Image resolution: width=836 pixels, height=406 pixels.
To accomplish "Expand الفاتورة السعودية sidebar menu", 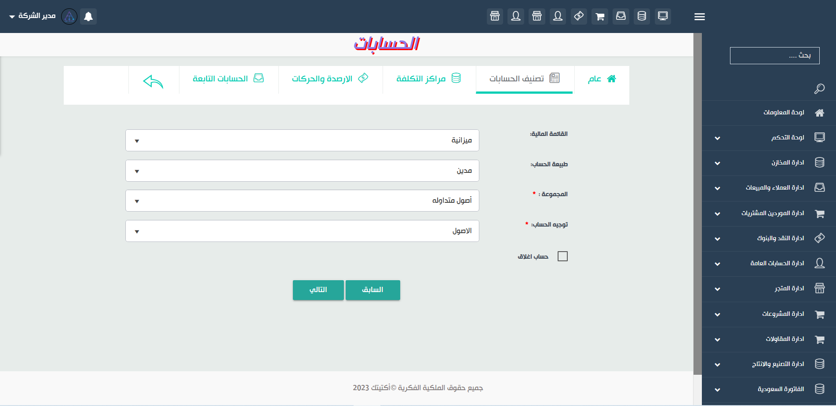I will click(x=769, y=390).
